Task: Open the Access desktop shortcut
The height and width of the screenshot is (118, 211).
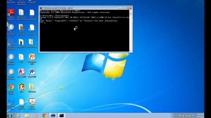Action: (21, 73)
